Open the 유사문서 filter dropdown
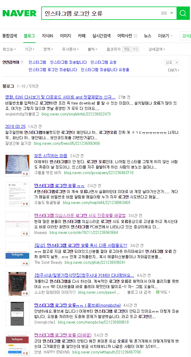Viewport: 191px width, 357px height. pos(70,49)
